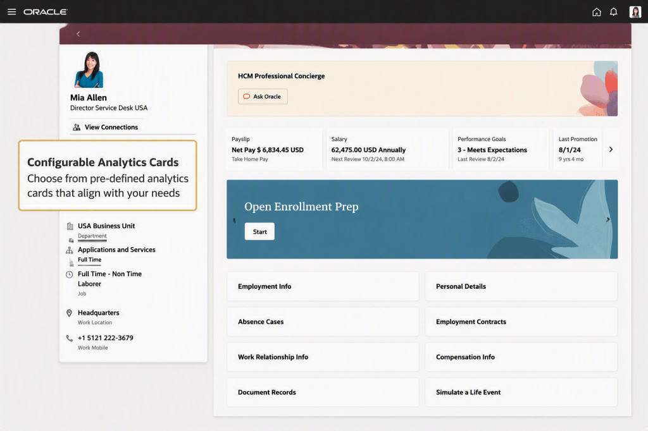The width and height of the screenshot is (648, 431).
Task: Click Director Service Desk USA title
Action: [109, 107]
